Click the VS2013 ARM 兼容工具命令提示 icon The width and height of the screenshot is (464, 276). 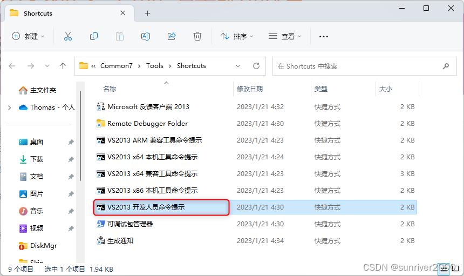(100, 140)
